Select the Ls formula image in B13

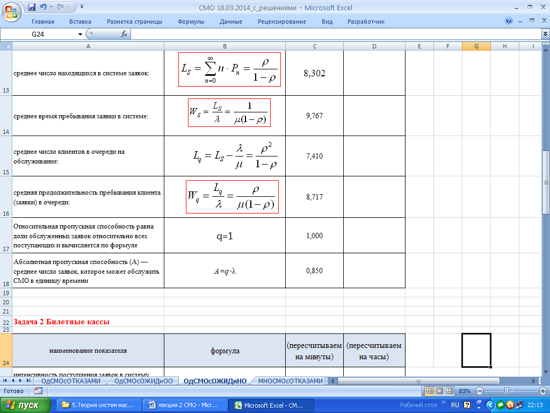[229, 69]
